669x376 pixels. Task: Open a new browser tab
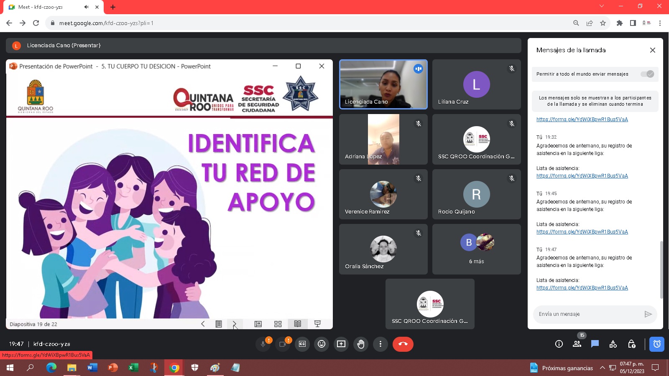click(113, 7)
